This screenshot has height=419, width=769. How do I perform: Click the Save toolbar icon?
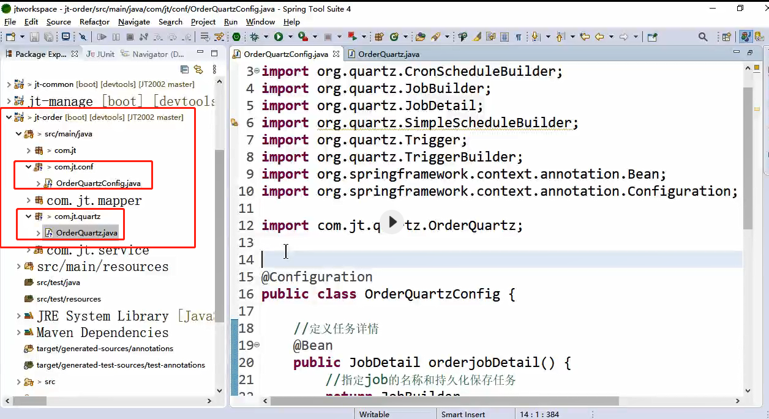point(34,37)
